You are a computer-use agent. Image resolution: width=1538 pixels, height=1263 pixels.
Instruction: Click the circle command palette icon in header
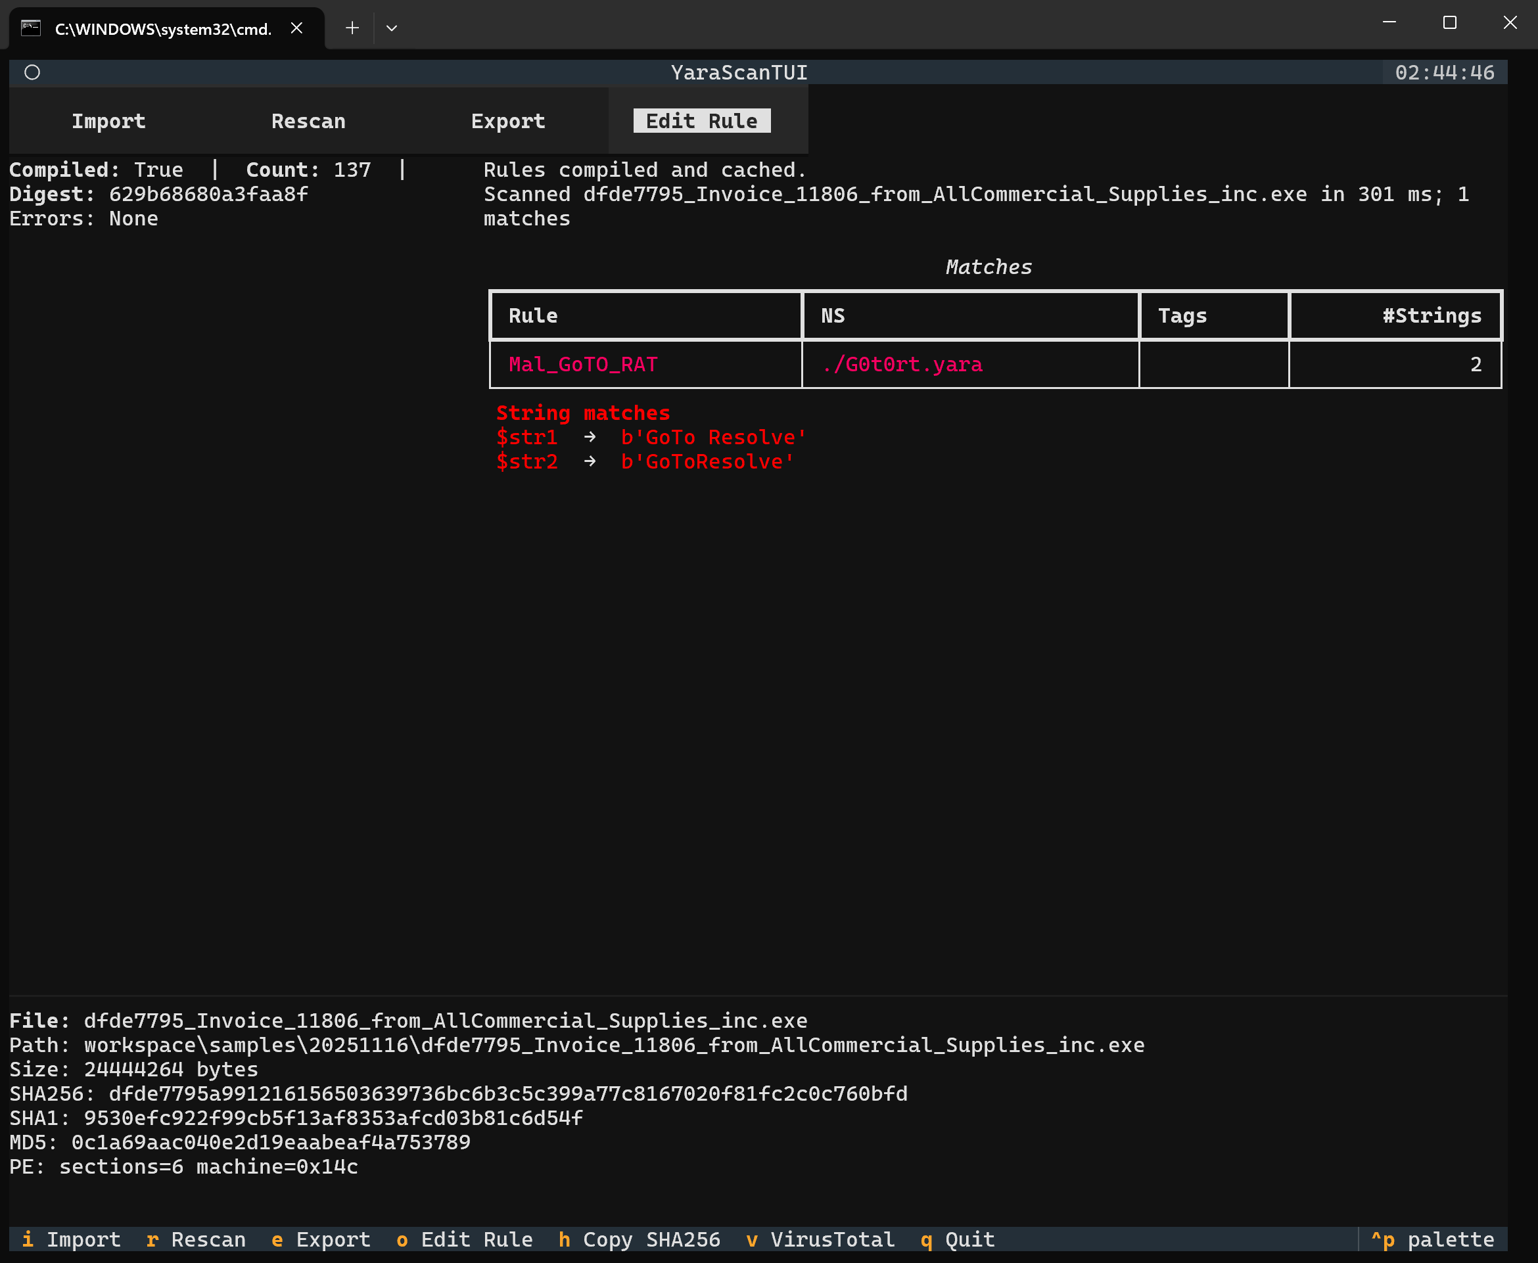pos(32,72)
